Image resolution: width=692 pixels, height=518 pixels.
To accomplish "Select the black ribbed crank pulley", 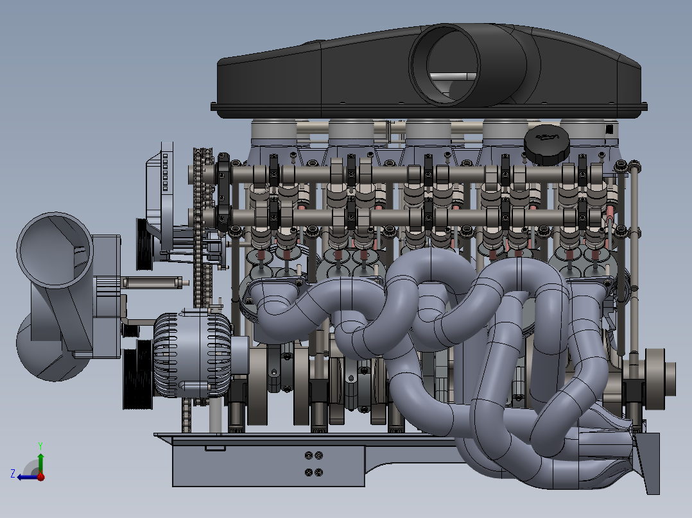I will [137, 374].
